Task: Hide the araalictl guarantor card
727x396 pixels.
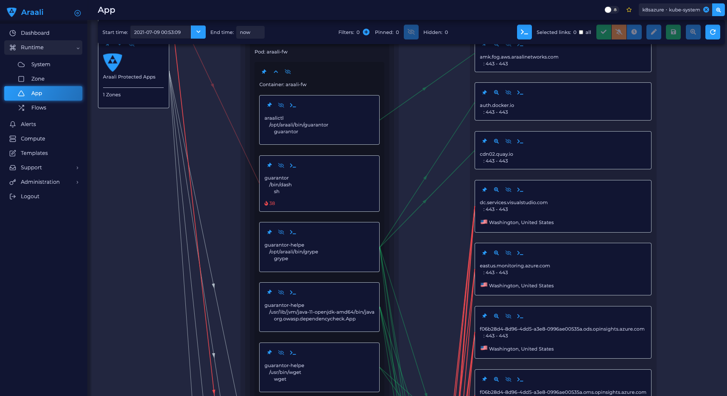Action: [x=281, y=105]
